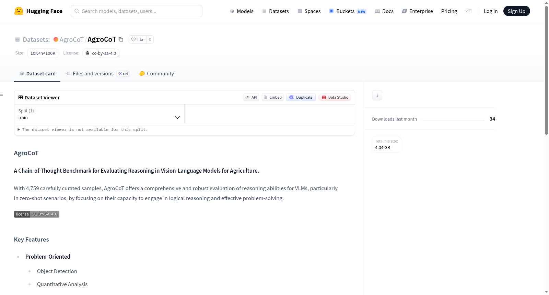Click the Log In link
This screenshot has height=295, width=549.
[491, 11]
